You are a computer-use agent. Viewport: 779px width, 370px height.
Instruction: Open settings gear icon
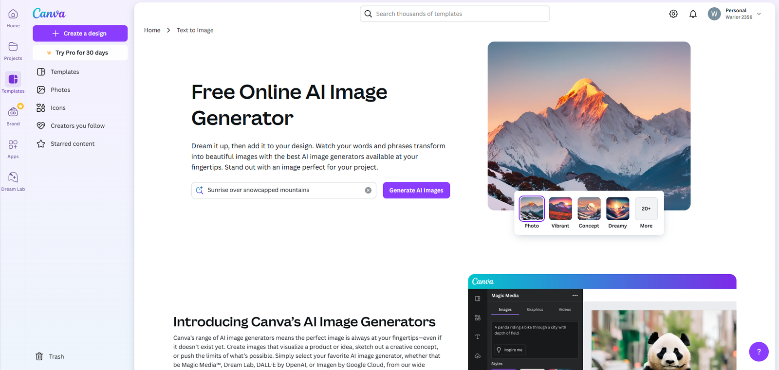point(673,14)
